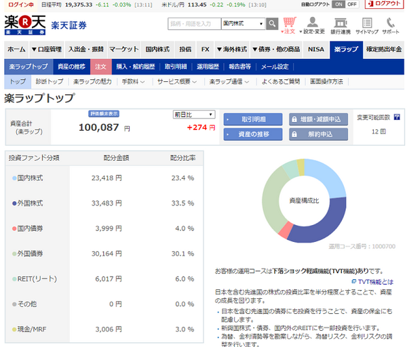The height and width of the screenshot is (347, 407).
Task: Turn auto logout OFF
Action: click(352, 4)
